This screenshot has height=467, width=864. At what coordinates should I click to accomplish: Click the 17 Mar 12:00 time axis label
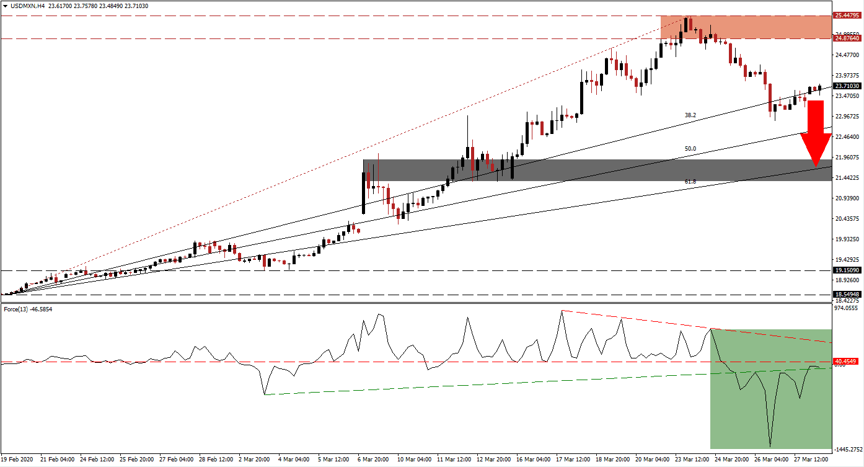coord(575,460)
